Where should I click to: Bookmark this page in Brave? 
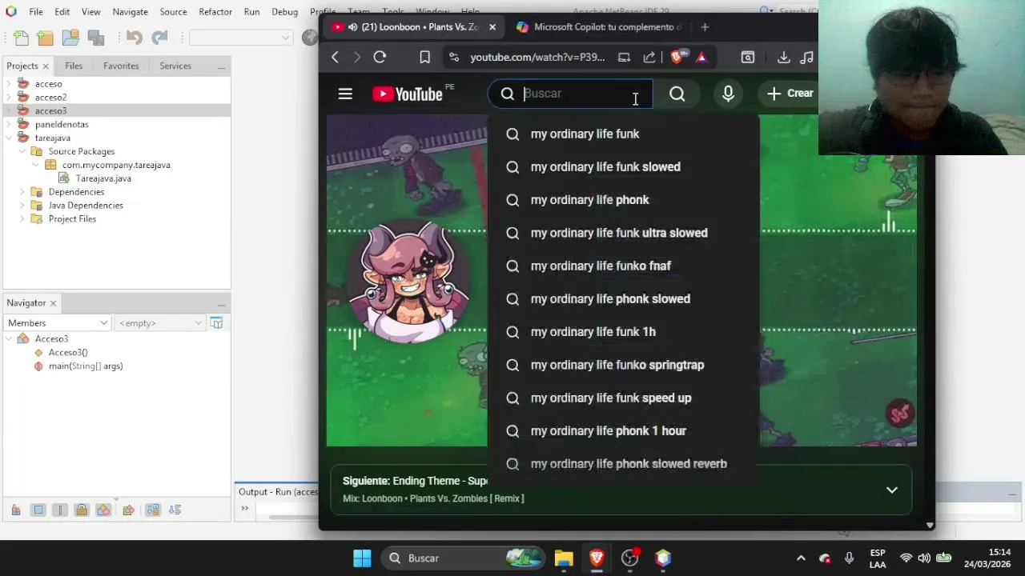(x=424, y=58)
